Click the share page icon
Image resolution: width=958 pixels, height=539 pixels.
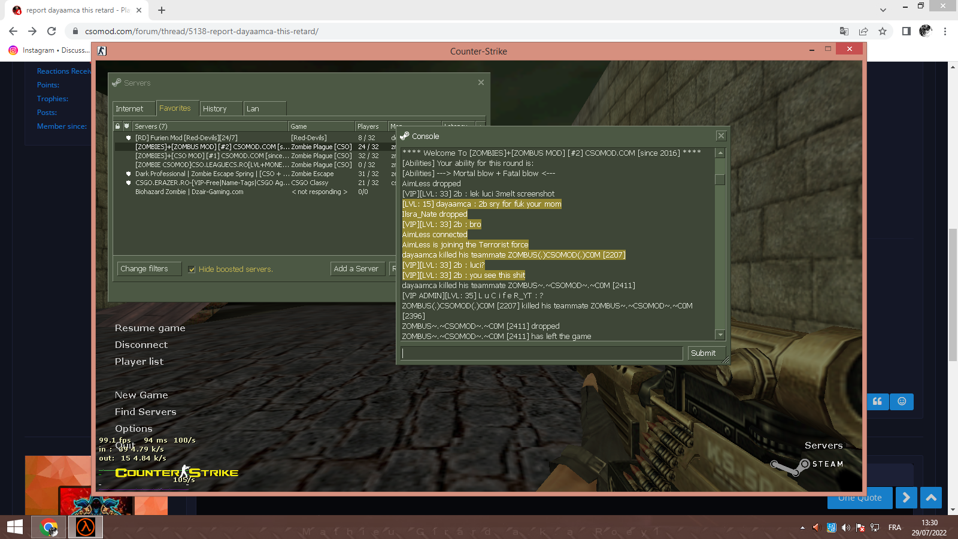(863, 31)
